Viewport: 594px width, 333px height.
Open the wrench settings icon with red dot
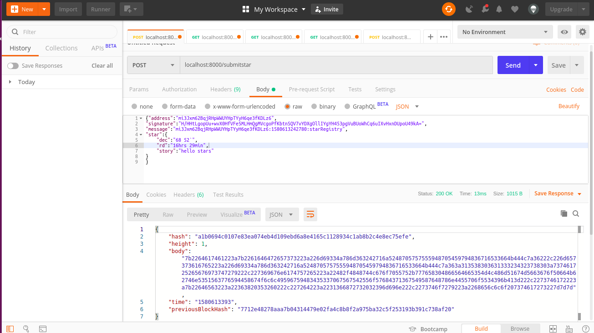(x=485, y=9)
